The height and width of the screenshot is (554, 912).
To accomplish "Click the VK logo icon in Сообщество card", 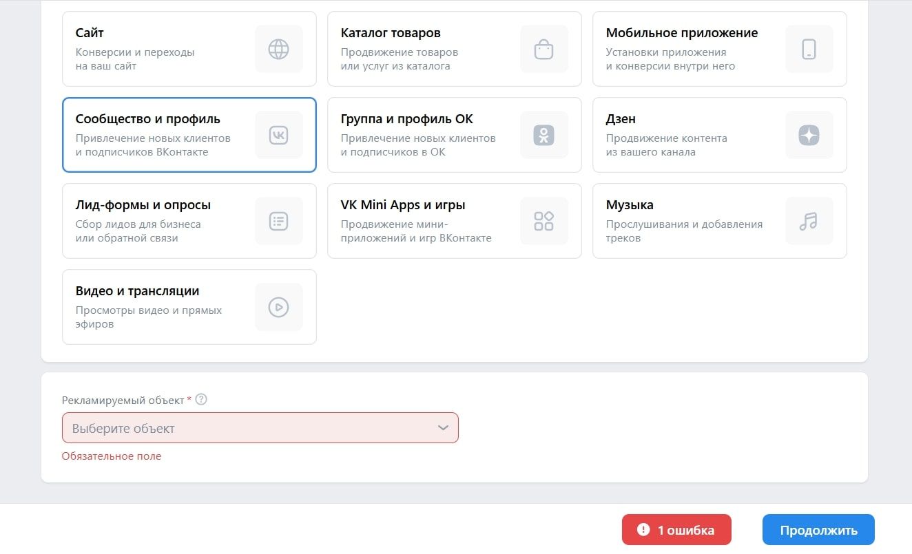I will 278,135.
